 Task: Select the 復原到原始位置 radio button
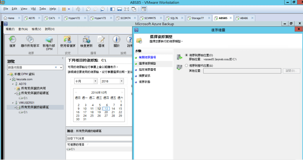[x=186, y=55]
